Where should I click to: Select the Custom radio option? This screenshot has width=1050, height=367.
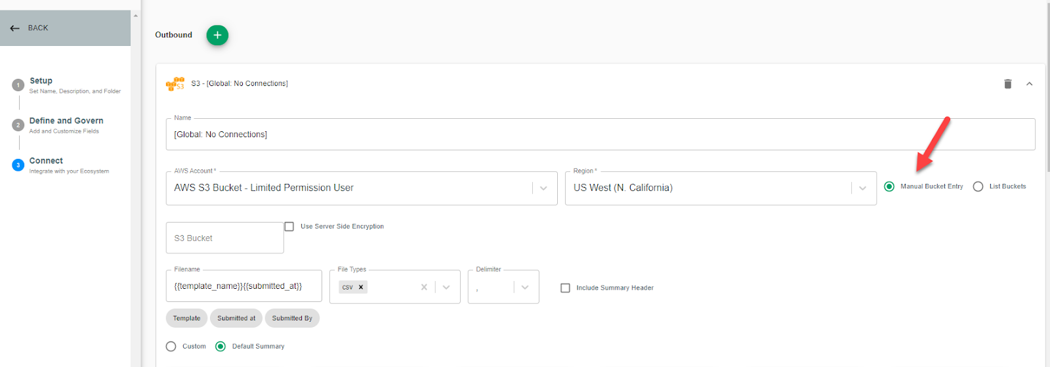coord(171,346)
